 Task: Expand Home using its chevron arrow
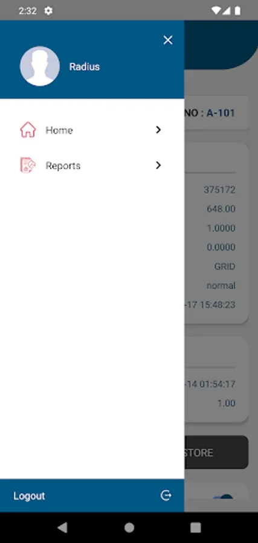click(158, 130)
